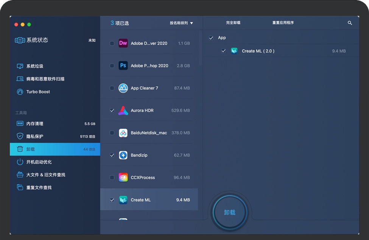Open 系统垃圾 in the sidebar
Screen dimensions: 369x240
pos(55,66)
